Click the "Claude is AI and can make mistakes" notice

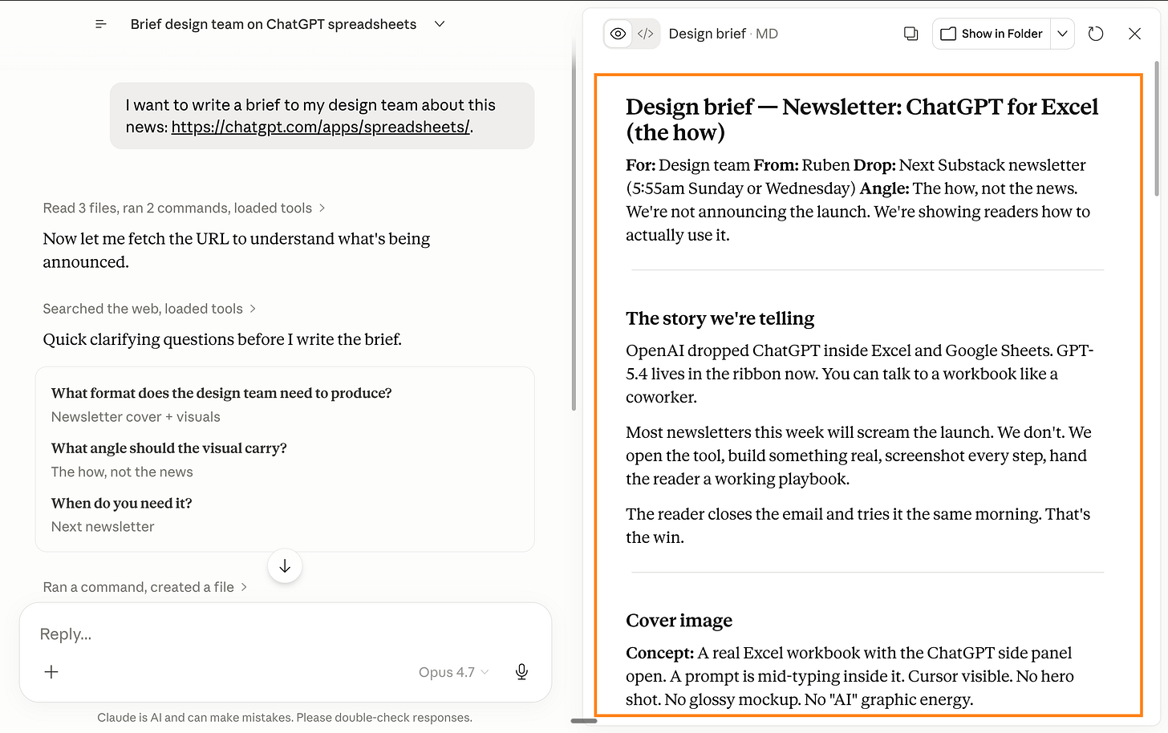click(285, 718)
